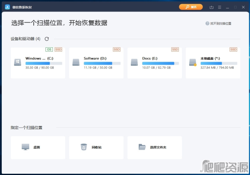Click the Windows drive icon
The height and width of the screenshot is (175, 250).
17,62
